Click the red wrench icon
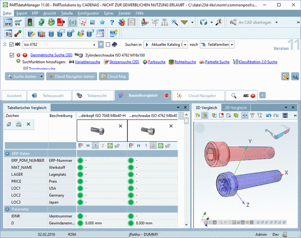Screen dimensions: 301x238 pos(18,33)
